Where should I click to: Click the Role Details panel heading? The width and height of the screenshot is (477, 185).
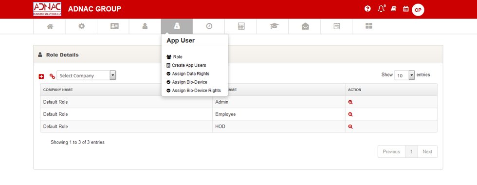(x=62, y=55)
